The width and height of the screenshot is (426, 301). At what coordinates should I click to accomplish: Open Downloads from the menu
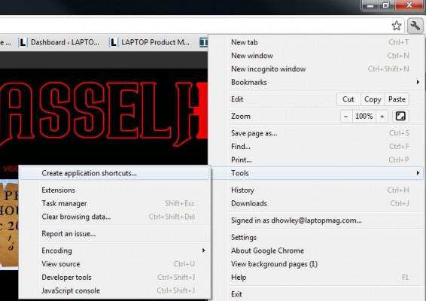point(315,203)
